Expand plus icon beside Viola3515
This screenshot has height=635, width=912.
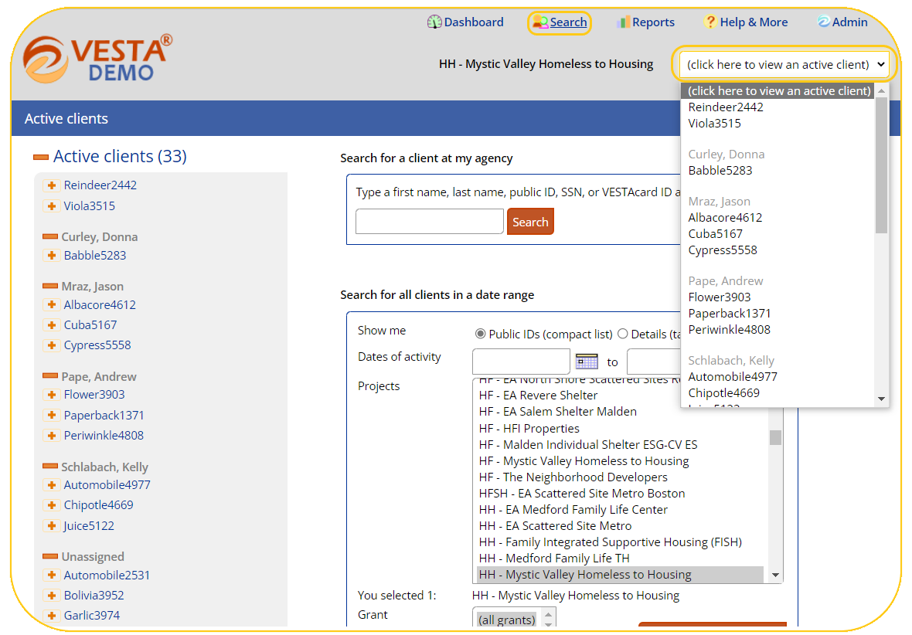tap(52, 205)
